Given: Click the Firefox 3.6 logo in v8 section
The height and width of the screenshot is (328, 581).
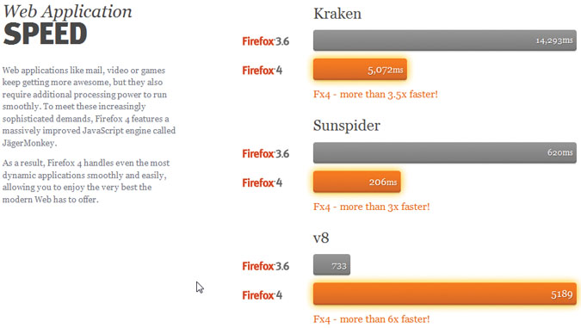Looking at the screenshot, I should [x=265, y=266].
